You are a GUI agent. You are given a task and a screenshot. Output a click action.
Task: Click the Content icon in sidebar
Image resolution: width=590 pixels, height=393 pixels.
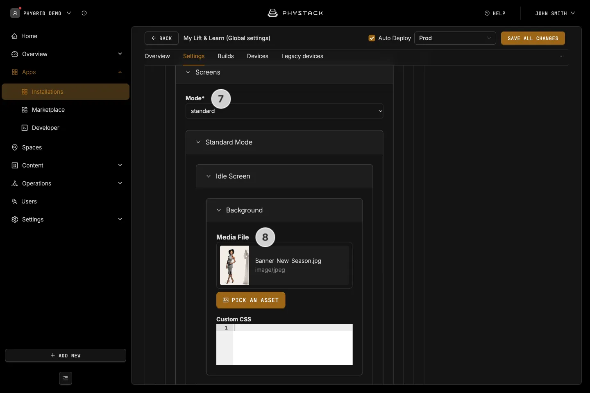15,165
